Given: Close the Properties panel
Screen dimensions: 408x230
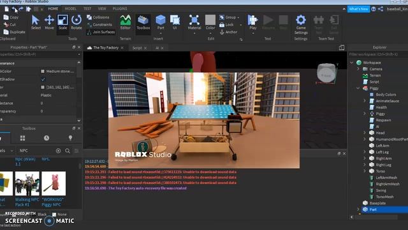Looking at the screenshot, I should [x=79, y=47].
